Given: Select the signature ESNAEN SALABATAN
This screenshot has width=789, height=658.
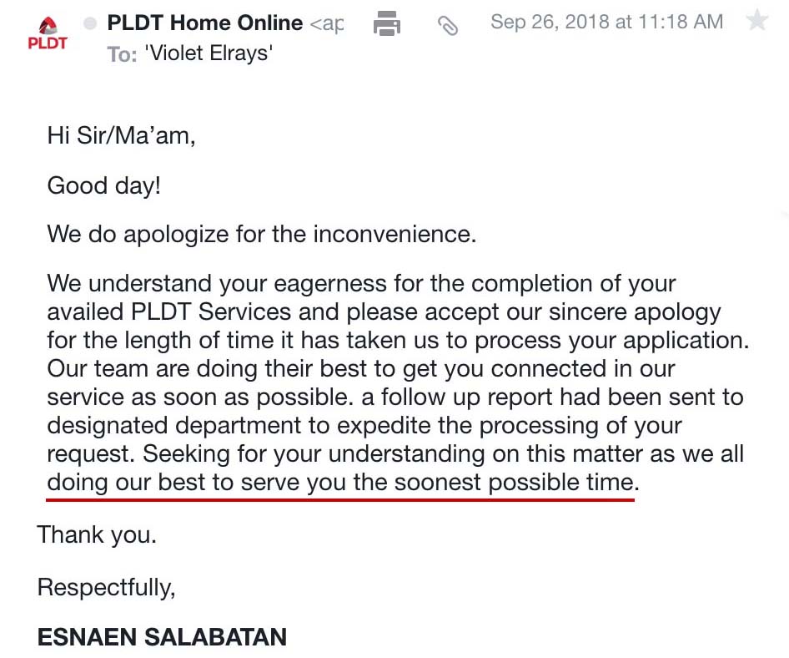Looking at the screenshot, I should click(x=162, y=637).
